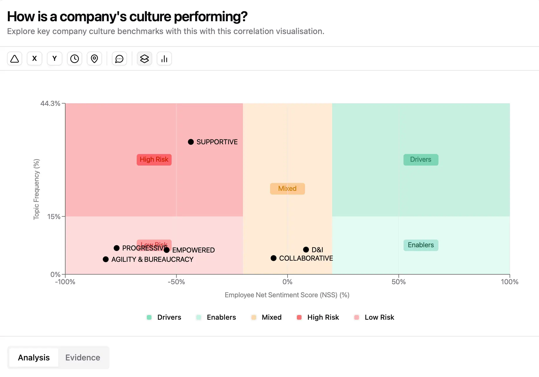Toggle the stacked layers icon
539x377 pixels.
(145, 59)
